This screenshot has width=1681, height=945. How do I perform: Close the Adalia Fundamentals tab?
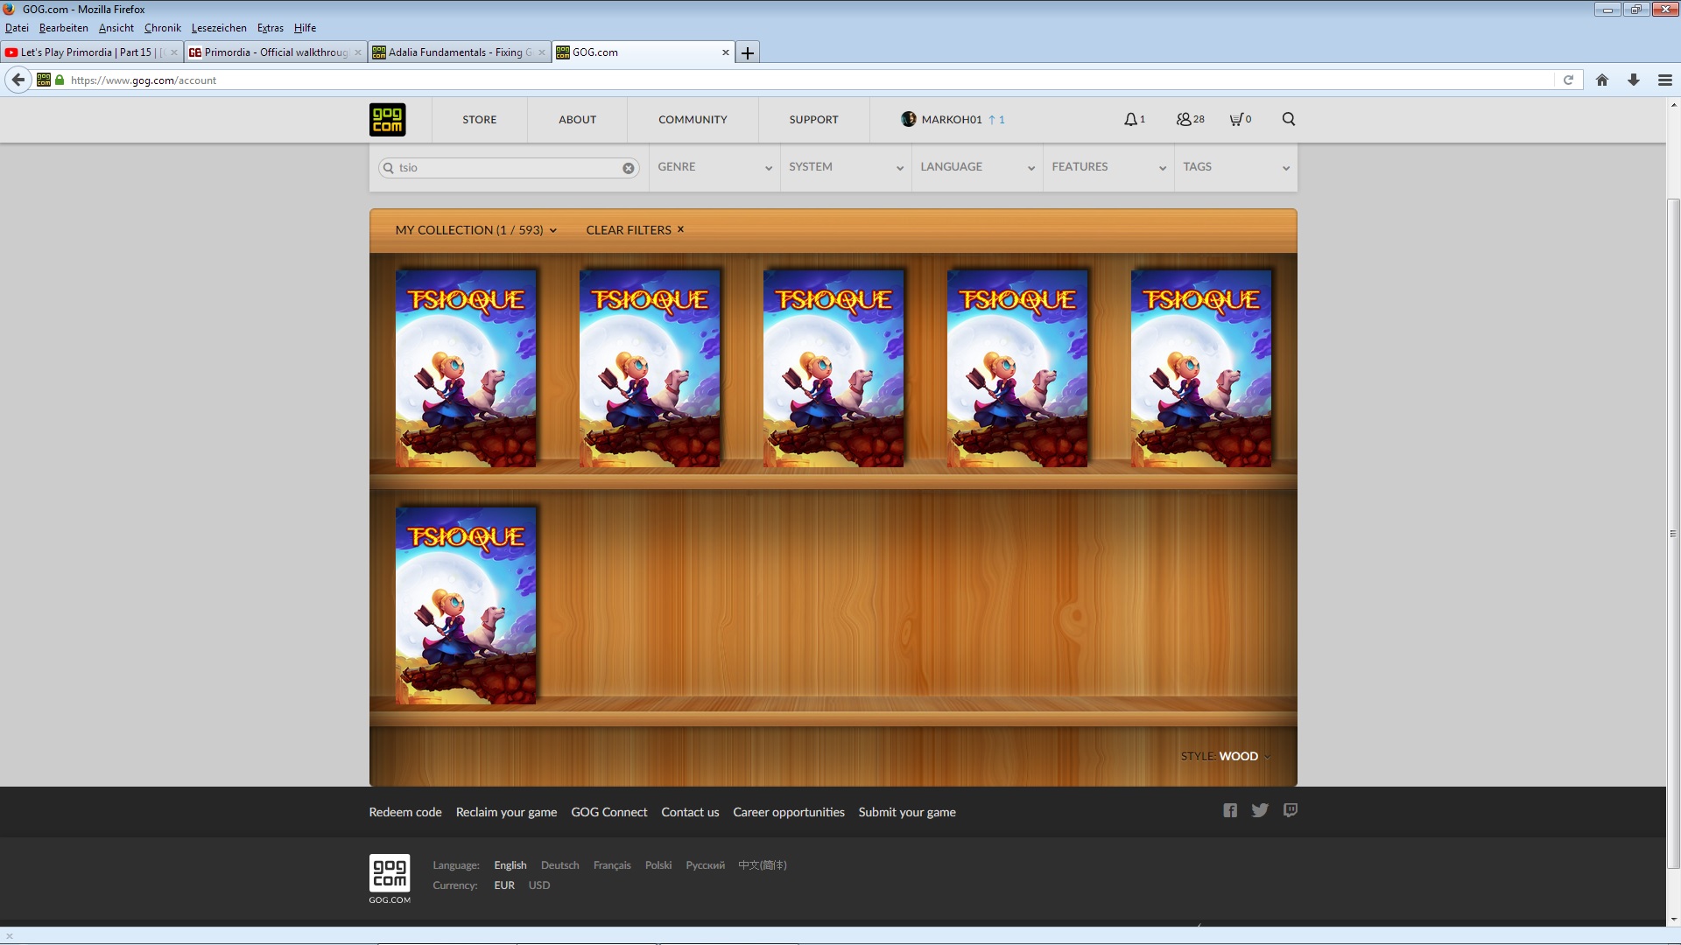coord(542,52)
